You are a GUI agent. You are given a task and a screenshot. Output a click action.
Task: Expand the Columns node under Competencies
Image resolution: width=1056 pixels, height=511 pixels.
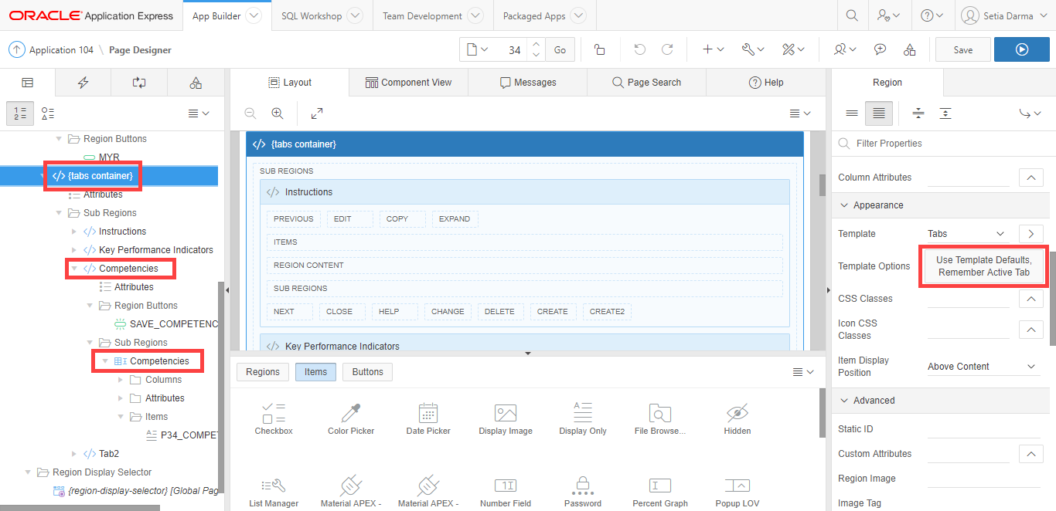tap(120, 380)
